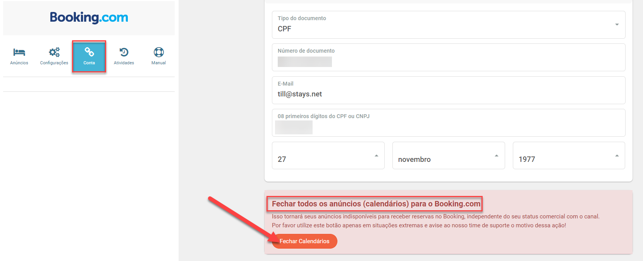
Task: Click the Fechar Calendários button
Action: [304, 241]
